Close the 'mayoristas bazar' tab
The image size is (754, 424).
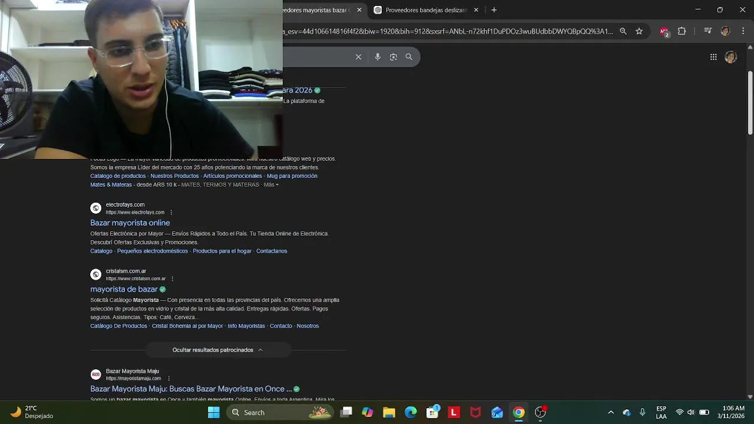(359, 10)
